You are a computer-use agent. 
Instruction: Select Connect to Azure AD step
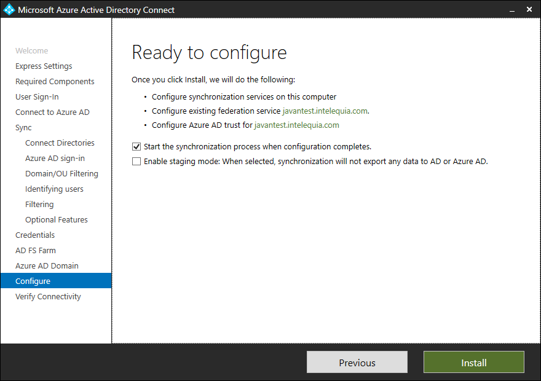[x=52, y=112]
